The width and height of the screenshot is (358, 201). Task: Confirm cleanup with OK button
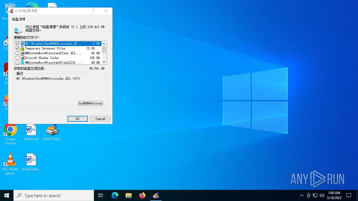(77, 119)
